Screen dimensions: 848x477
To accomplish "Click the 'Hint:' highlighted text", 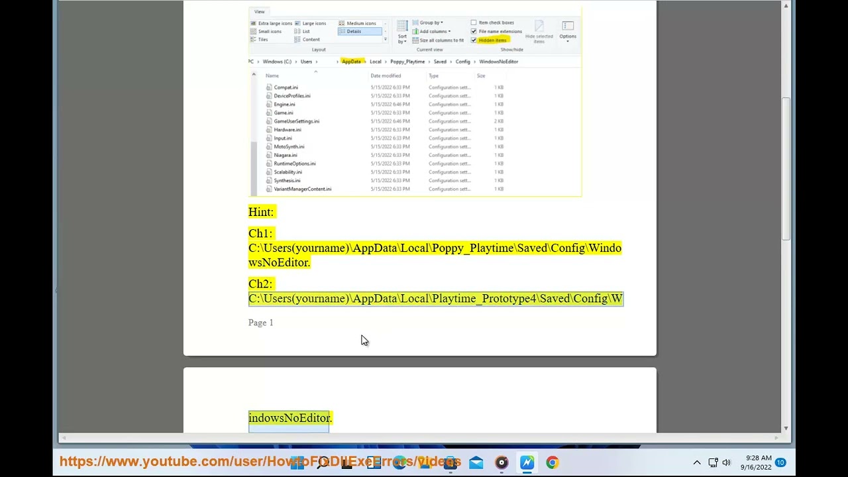I will tap(261, 212).
